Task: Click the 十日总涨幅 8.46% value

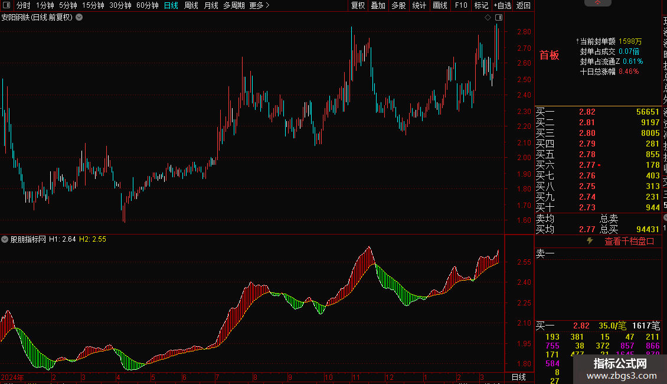Action: (629, 71)
